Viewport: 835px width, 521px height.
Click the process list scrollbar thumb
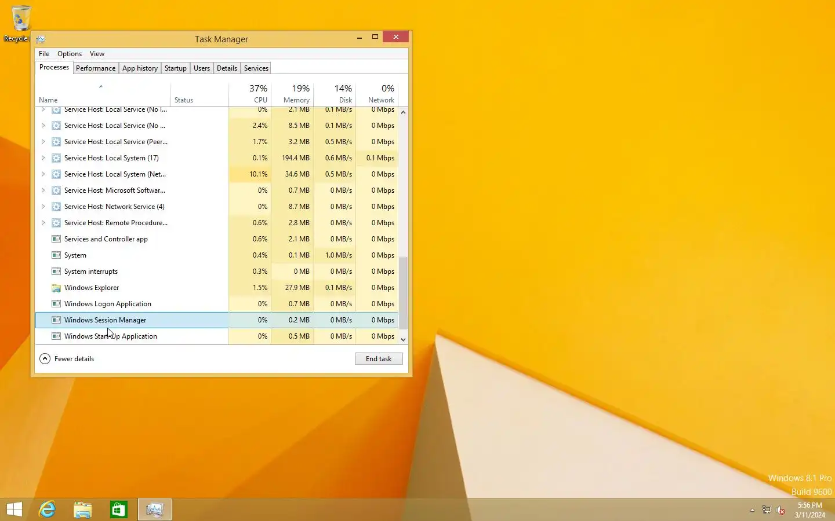[403, 293]
